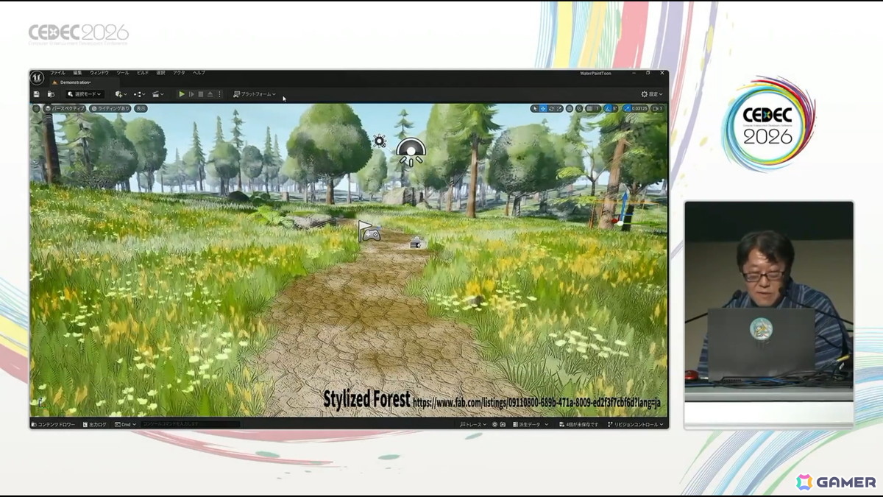Open the rotation snap angle value
Image resolution: width=883 pixels, height=497 pixels.
pos(615,109)
